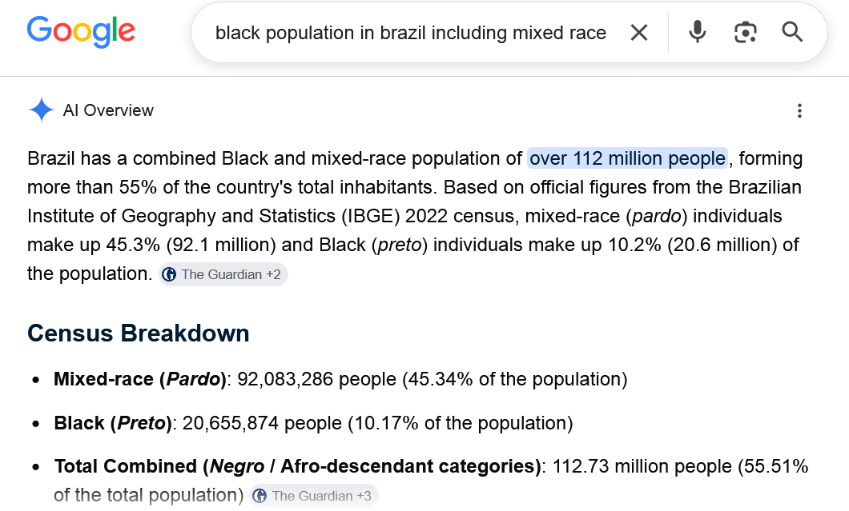Click the AI Overview sparkle icon
Viewport: 849px width, 511px height.
click(41, 110)
